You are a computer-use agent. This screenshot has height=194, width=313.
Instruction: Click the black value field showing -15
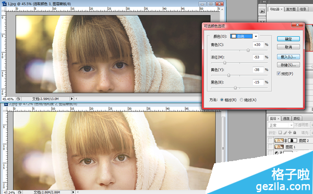pos(258,82)
